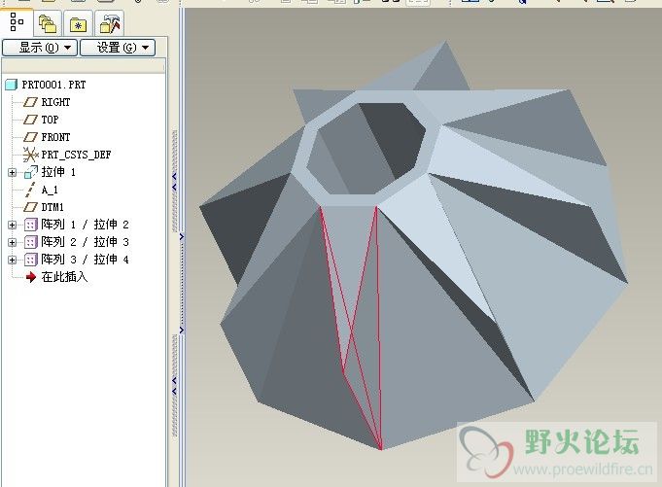662x487 pixels.
Task: Open the 显示 dropdown menu
Action: (x=40, y=48)
